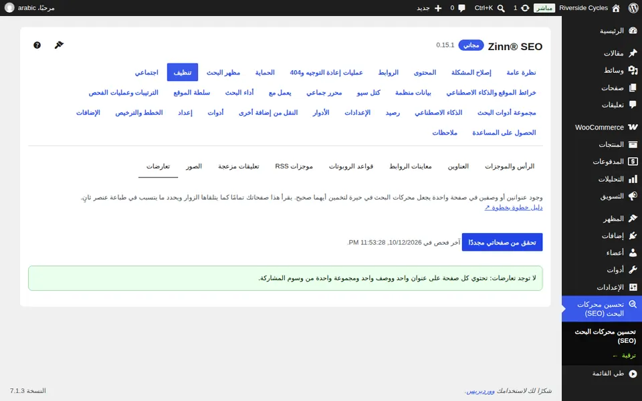Click the مجاني free plan badge
The image size is (642, 401).
pyautogui.click(x=471, y=45)
